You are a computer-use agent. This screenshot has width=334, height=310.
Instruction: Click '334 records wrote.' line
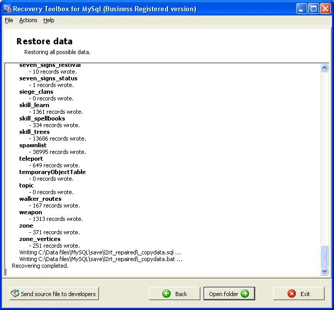click(x=55, y=125)
